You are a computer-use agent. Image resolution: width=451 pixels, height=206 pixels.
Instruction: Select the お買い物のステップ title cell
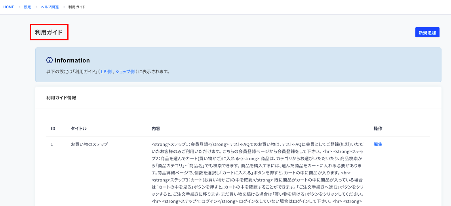click(89, 144)
